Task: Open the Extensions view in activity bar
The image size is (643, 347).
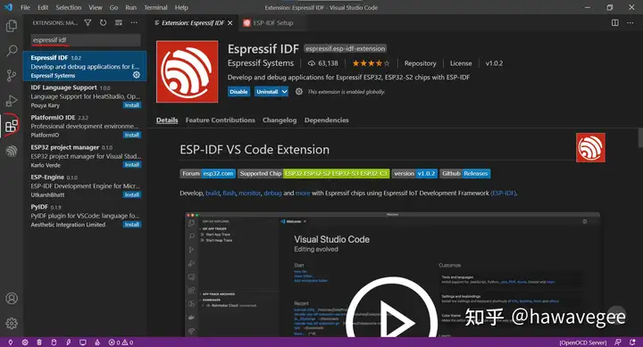Action: click(x=12, y=126)
